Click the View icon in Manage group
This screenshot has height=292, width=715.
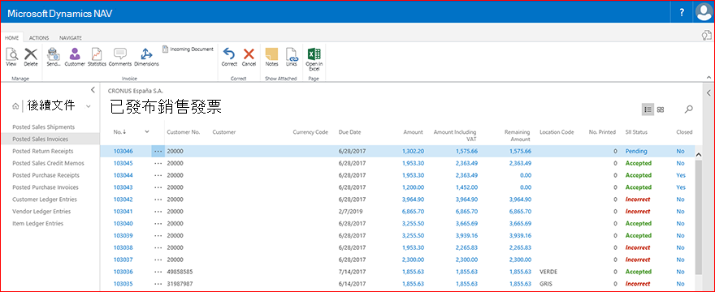pos(11,58)
